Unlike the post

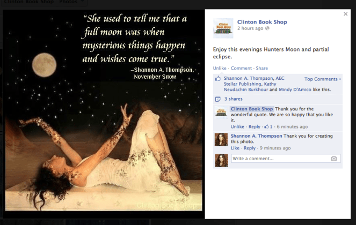click(x=220, y=69)
